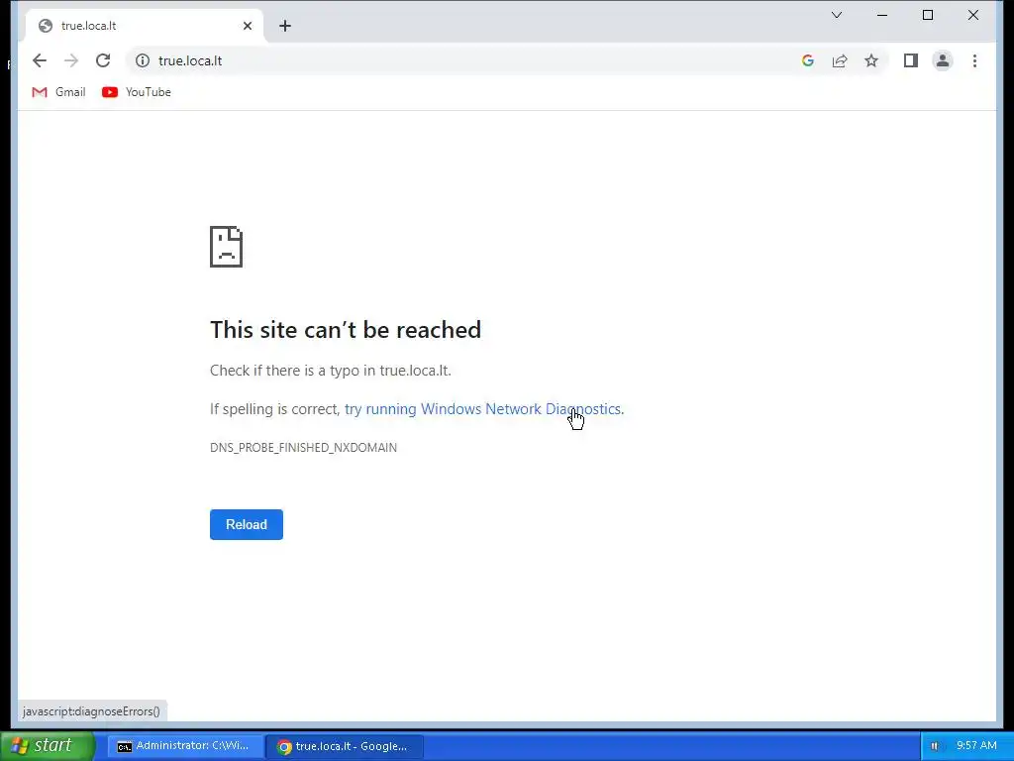Expand the tab search chevron
This screenshot has height=761, width=1014.
837,15
